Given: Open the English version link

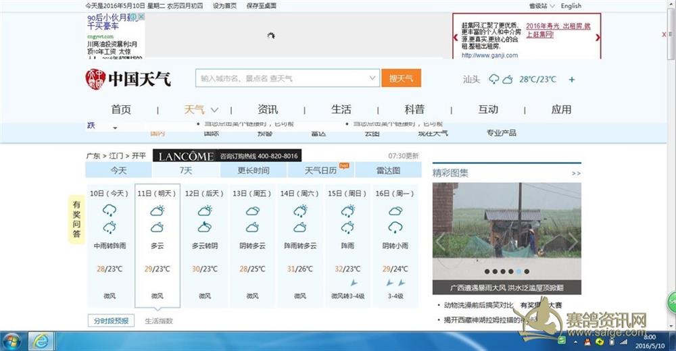Looking at the screenshot, I should 571,6.
